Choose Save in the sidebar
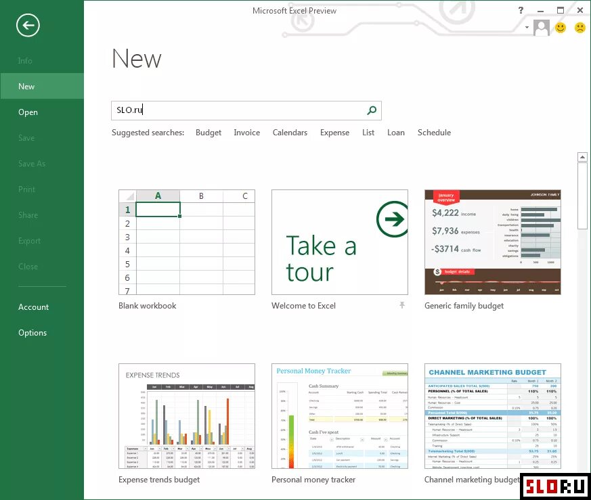591x500 pixels. pos(26,138)
